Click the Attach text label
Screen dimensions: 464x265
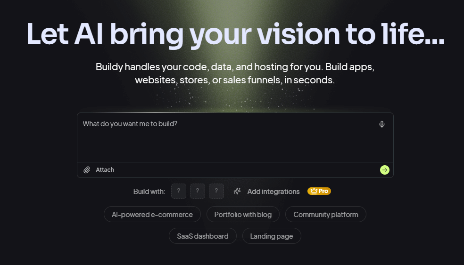pyautogui.click(x=105, y=170)
